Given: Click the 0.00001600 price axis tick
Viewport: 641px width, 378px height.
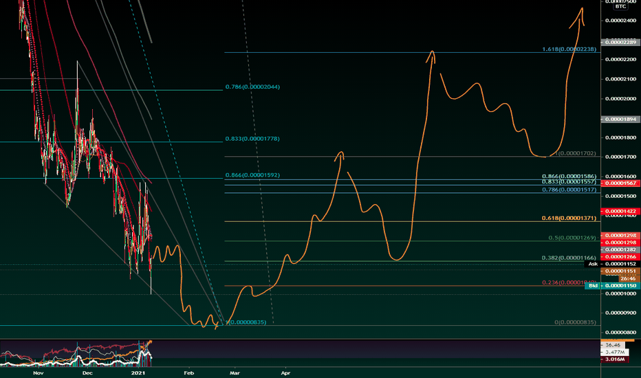Looking at the screenshot, I should pyautogui.click(x=620, y=177).
